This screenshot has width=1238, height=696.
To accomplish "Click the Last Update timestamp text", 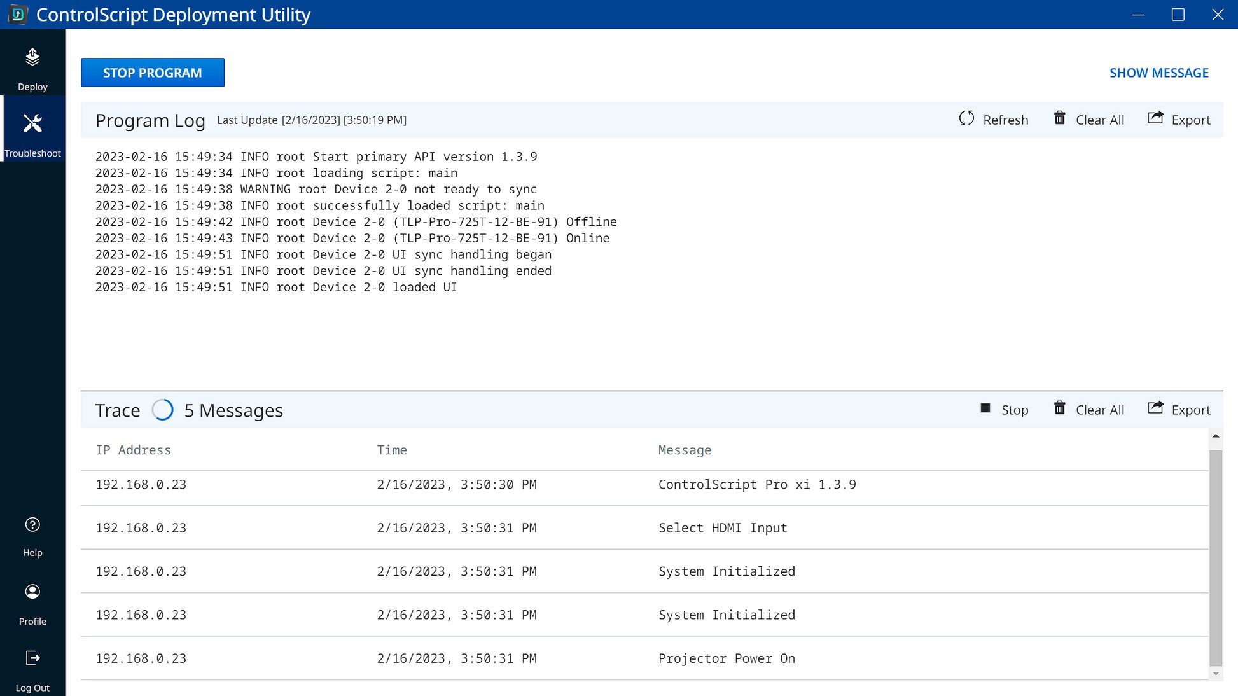I will click(x=312, y=120).
